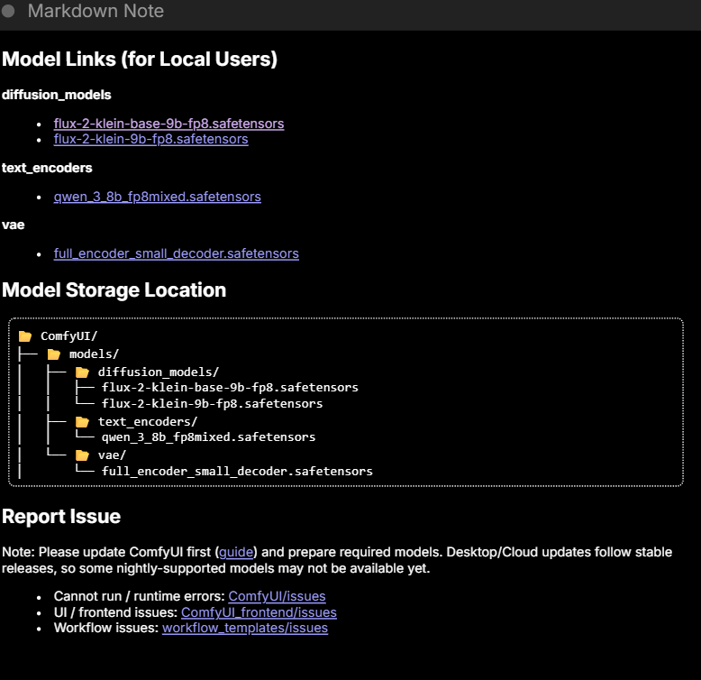Viewport: 701px width, 680px height.
Task: Click the Model Links (for Local Users) heading
Action: (x=140, y=59)
